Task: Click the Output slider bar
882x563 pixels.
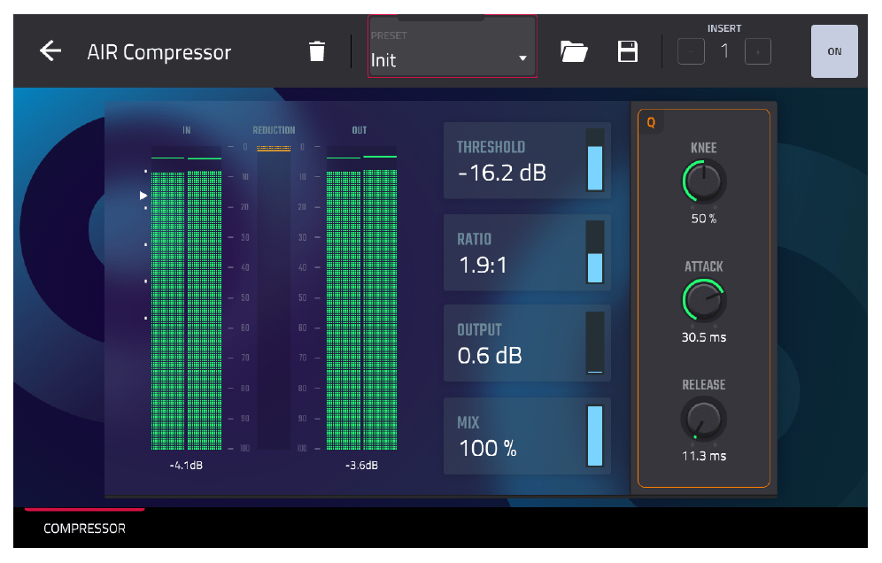Action: point(594,343)
